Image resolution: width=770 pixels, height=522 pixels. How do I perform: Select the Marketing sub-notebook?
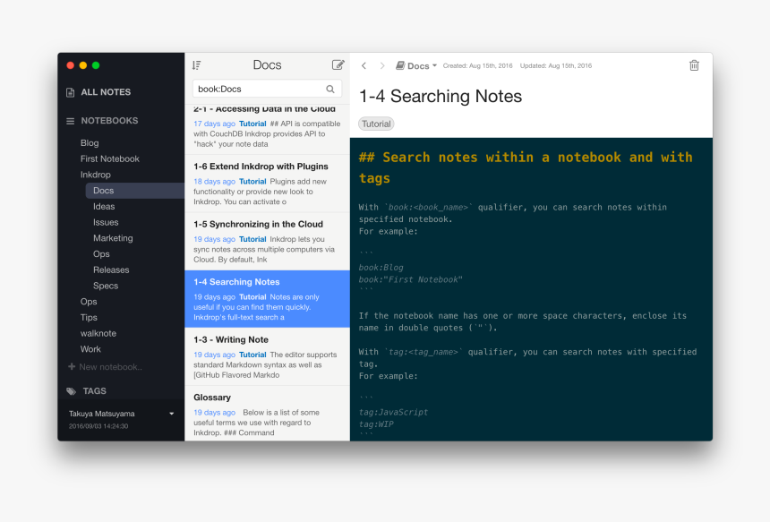point(113,238)
